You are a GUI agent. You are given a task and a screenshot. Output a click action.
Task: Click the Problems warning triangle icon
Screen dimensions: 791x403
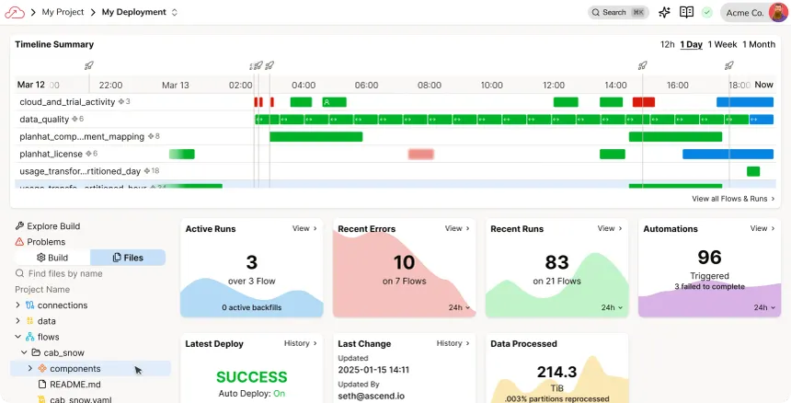[19, 242]
